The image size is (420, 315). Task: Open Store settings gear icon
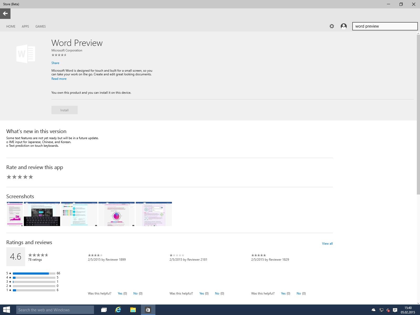pos(332,26)
